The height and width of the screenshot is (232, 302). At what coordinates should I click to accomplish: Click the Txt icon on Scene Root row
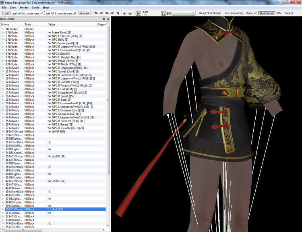point(49,32)
